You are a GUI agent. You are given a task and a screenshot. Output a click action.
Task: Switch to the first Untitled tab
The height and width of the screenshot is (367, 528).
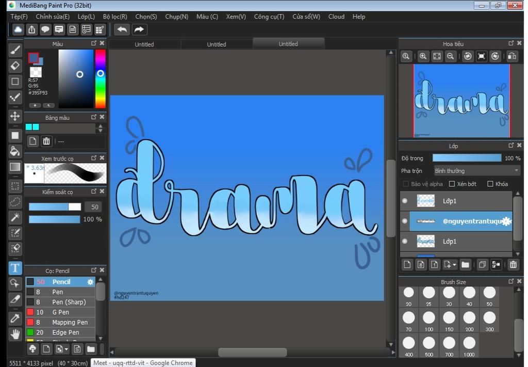click(144, 44)
